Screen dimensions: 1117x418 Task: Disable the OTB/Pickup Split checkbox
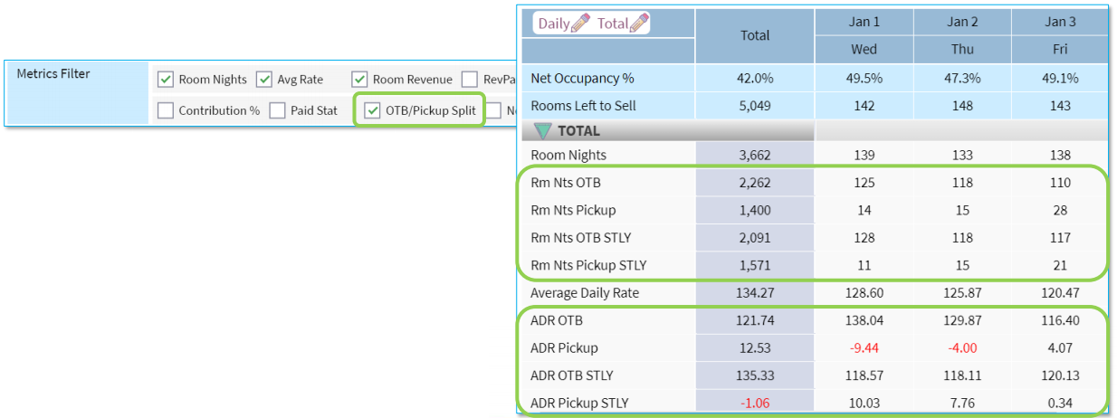coord(372,110)
